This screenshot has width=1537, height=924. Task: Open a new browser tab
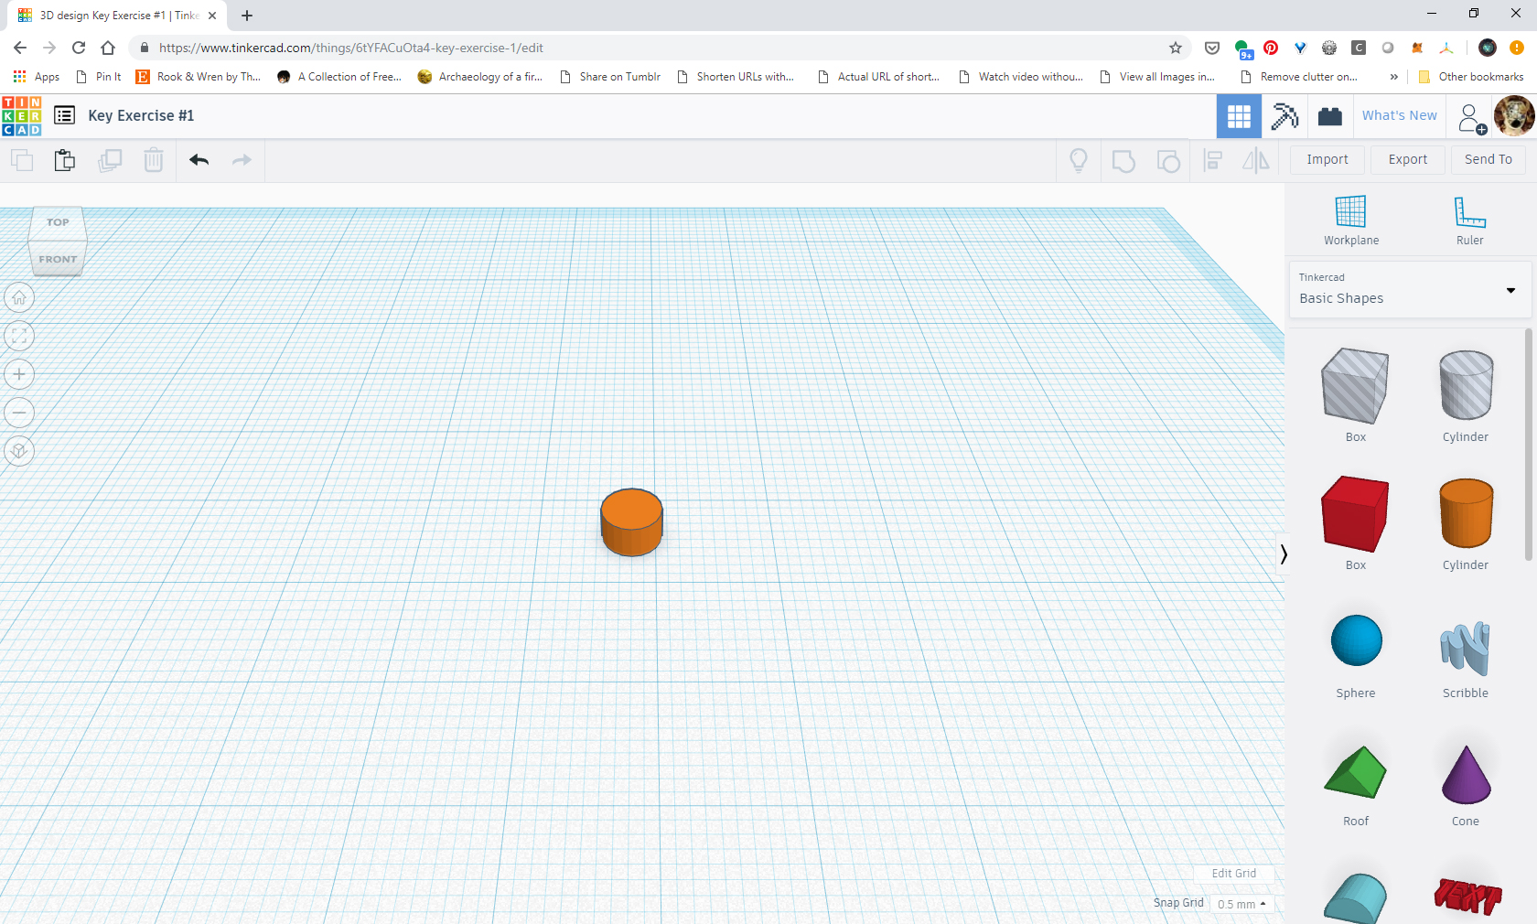pyautogui.click(x=247, y=16)
